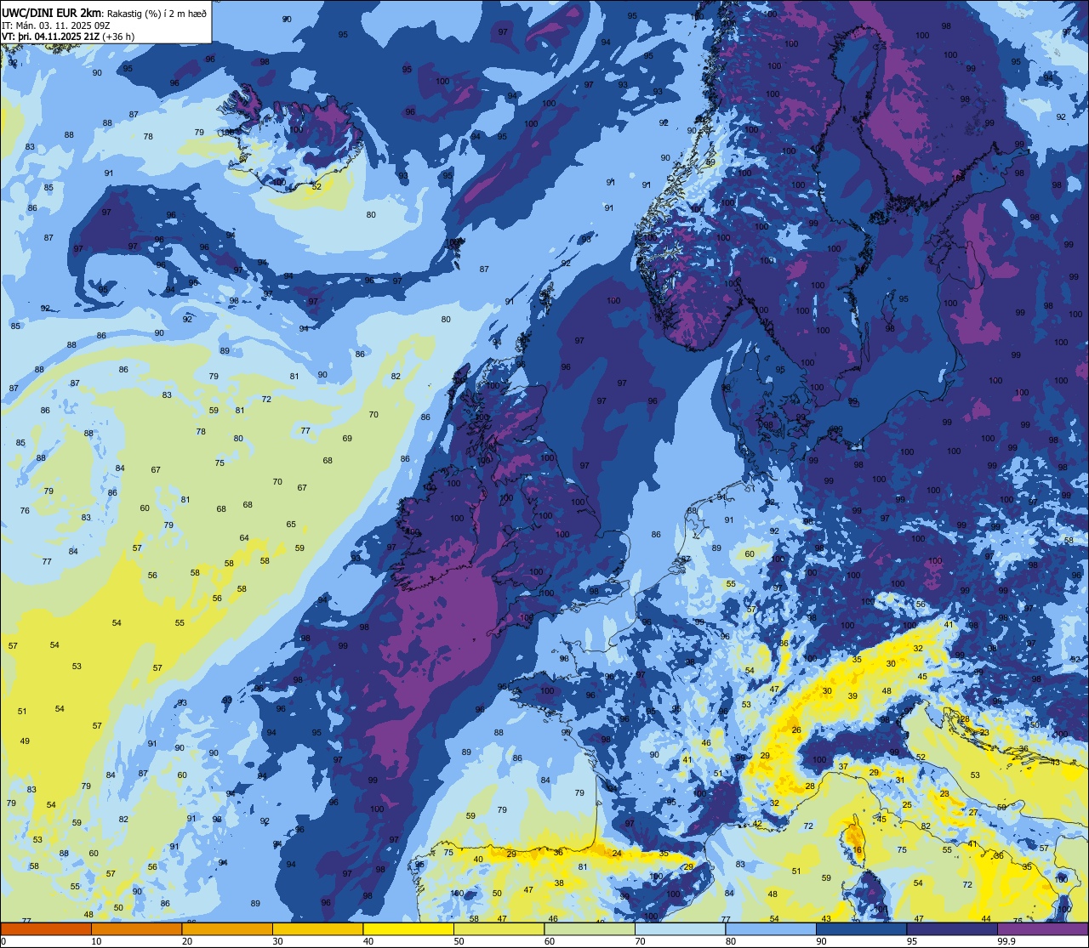This screenshot has width=1089, height=948.
Task: Click the legend scale label '99.9'
Action: point(1006,941)
